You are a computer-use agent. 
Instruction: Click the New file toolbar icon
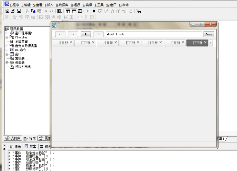pos(8,11)
